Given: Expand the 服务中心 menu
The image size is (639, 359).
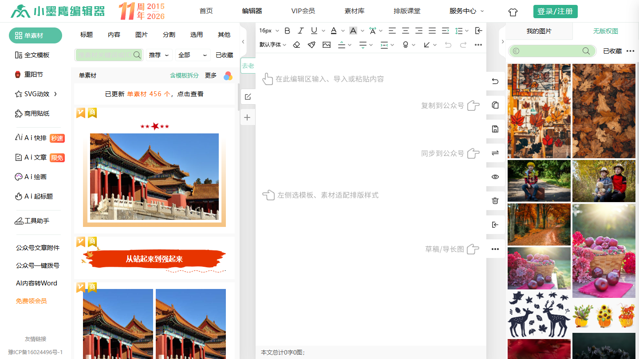Looking at the screenshot, I should [x=466, y=11].
